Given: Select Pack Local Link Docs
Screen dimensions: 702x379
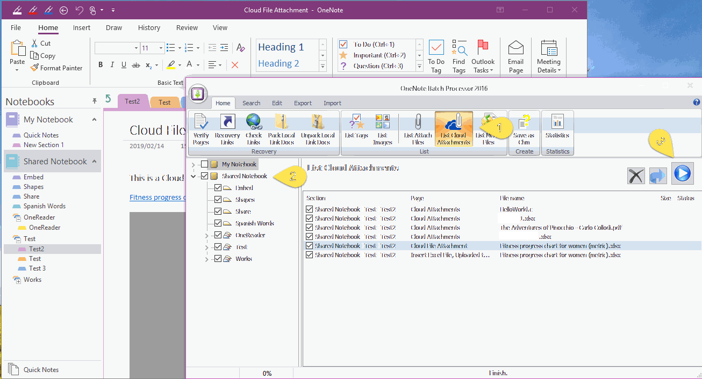Looking at the screenshot, I should tap(282, 129).
